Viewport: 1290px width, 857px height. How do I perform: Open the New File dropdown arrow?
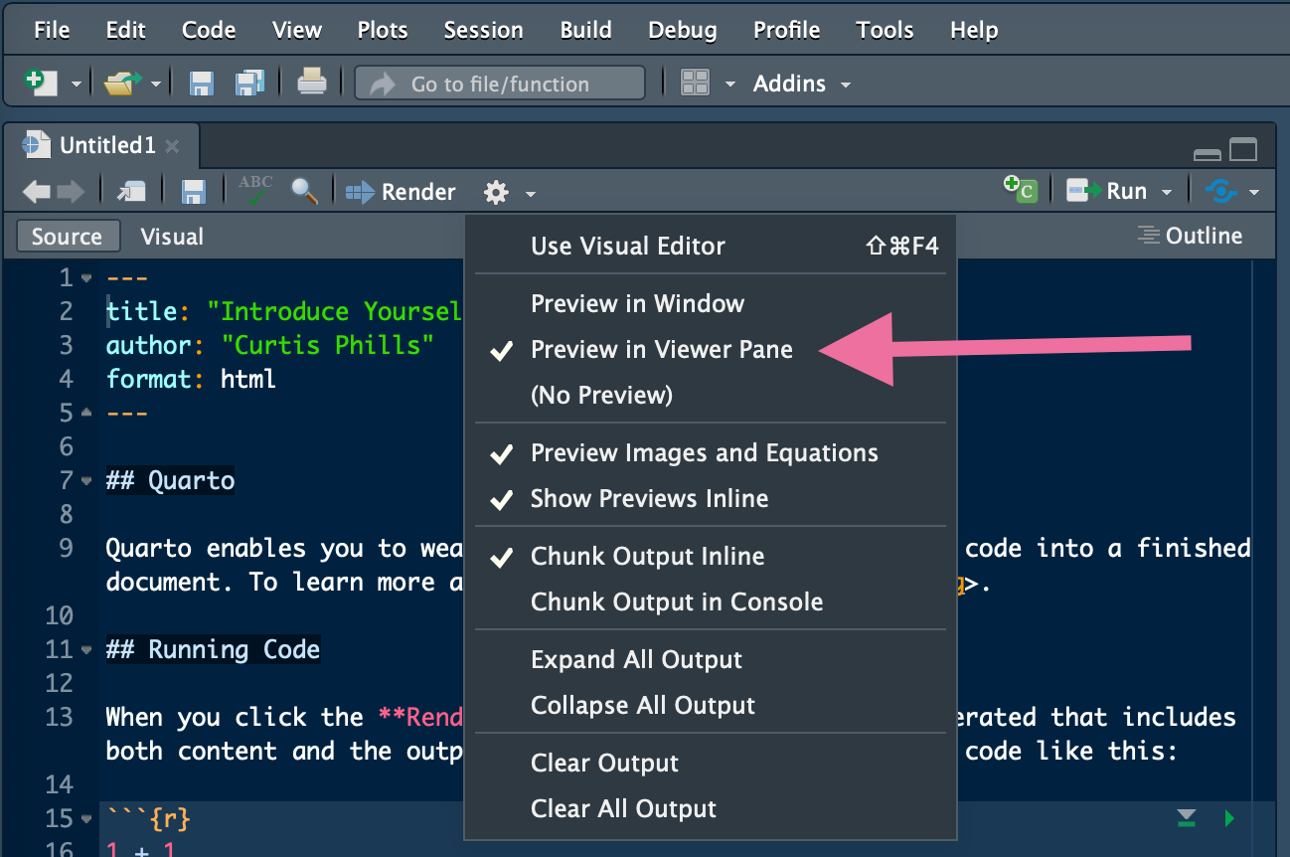(x=77, y=85)
